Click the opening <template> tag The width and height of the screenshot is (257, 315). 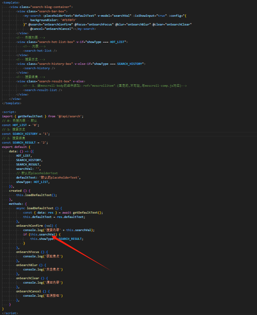11,2
